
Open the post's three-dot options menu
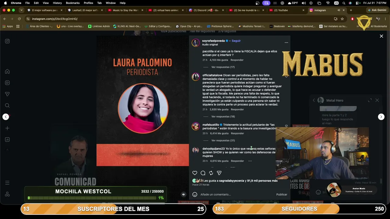(286, 43)
